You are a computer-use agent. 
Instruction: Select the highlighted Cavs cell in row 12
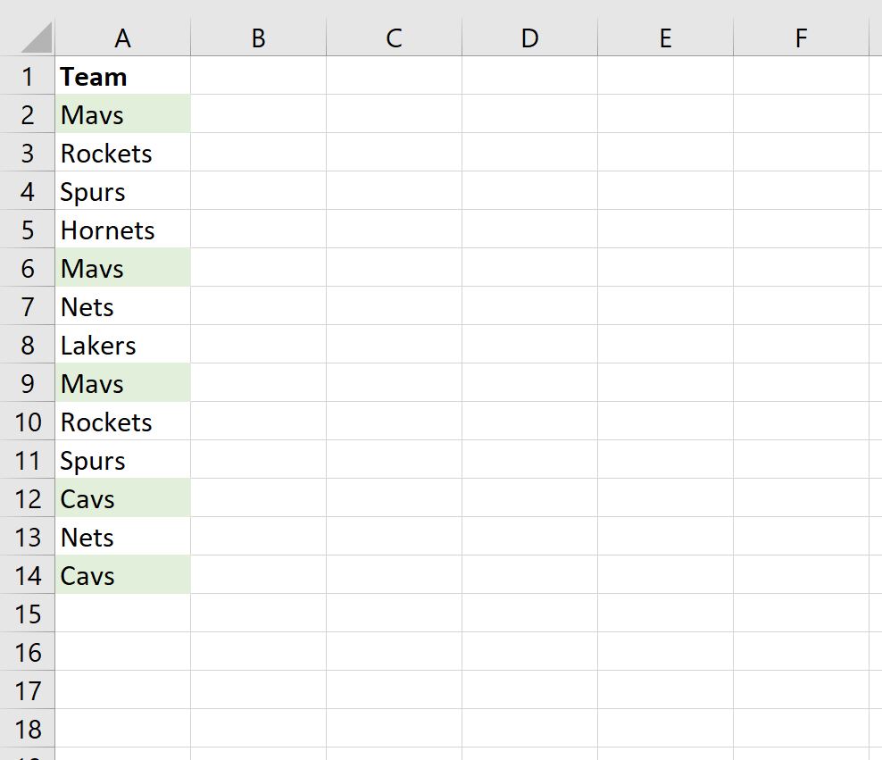tap(122, 497)
